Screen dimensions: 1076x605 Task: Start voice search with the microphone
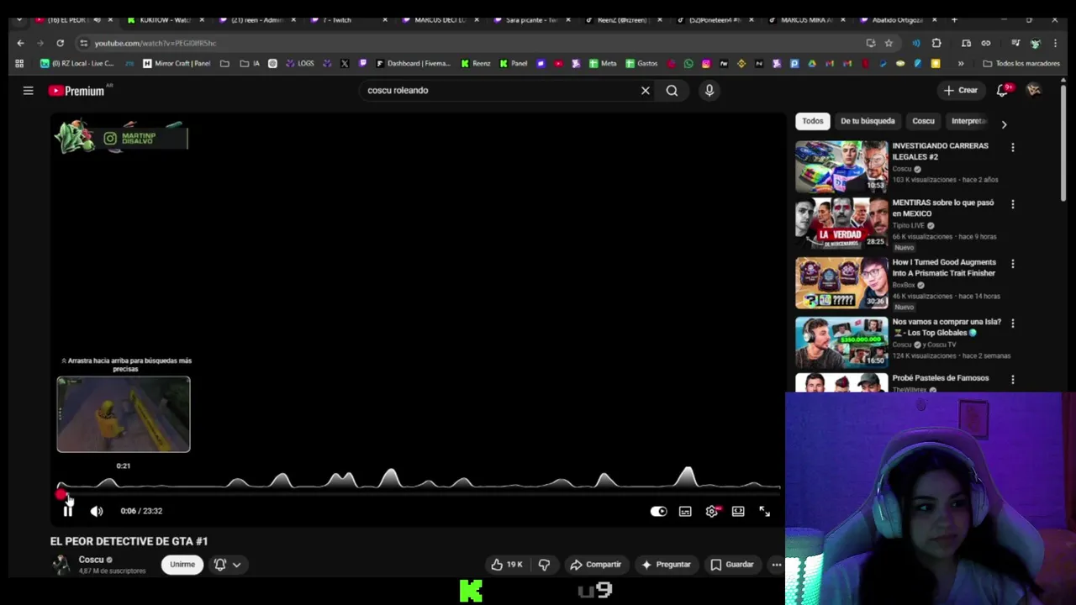709,90
